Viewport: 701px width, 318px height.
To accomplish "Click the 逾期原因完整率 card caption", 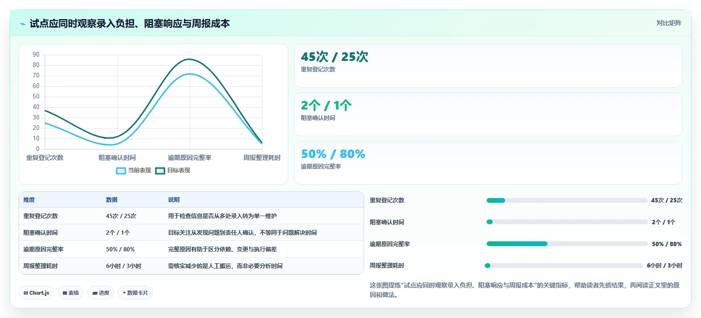I will pos(321,167).
